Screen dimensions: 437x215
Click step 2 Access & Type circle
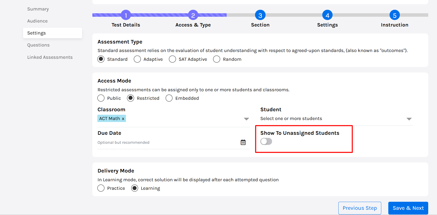pyautogui.click(x=193, y=15)
